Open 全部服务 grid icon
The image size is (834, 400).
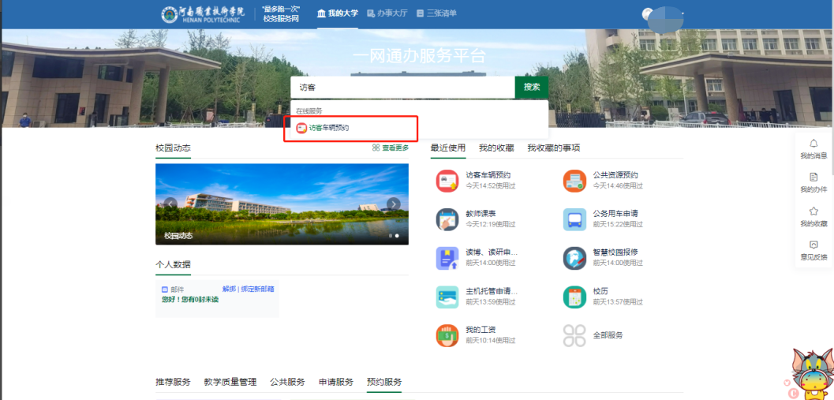click(x=574, y=335)
